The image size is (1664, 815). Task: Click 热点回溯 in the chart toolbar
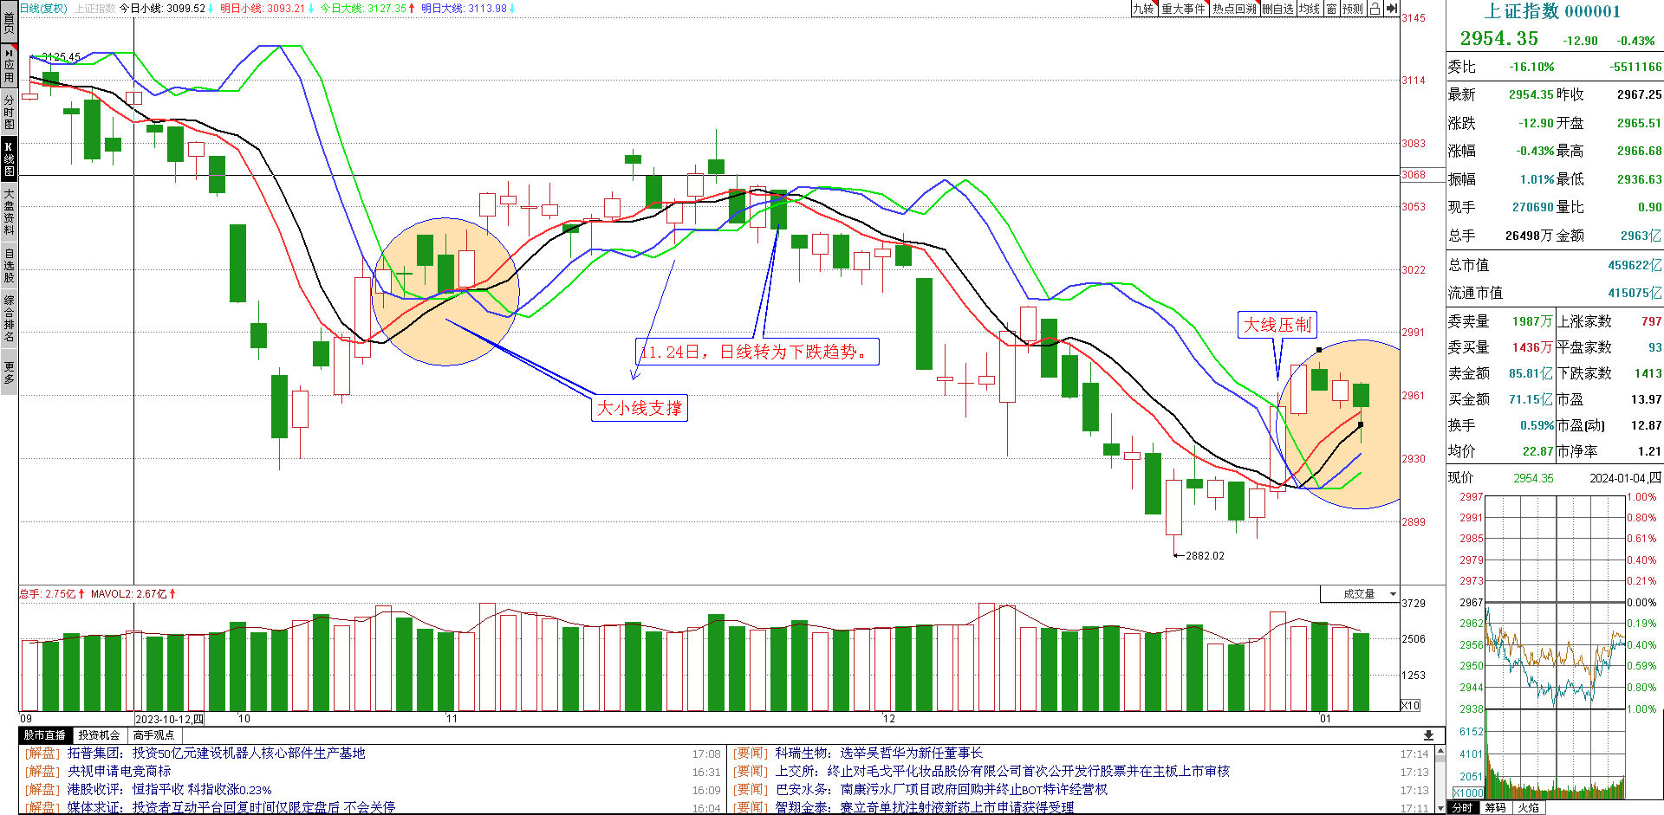pos(1234,9)
